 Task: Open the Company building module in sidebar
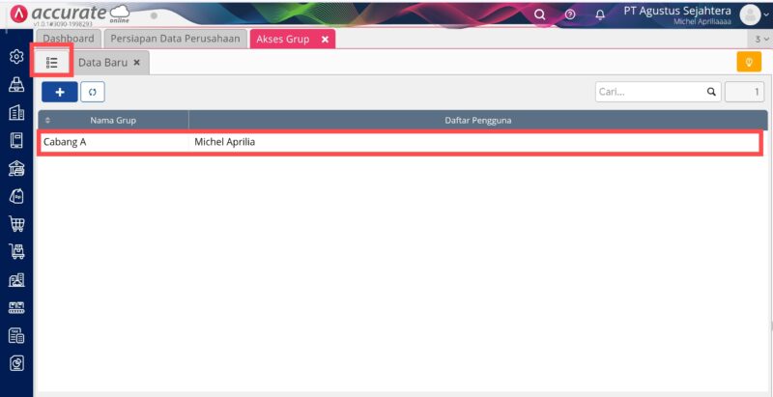pyautogui.click(x=16, y=113)
